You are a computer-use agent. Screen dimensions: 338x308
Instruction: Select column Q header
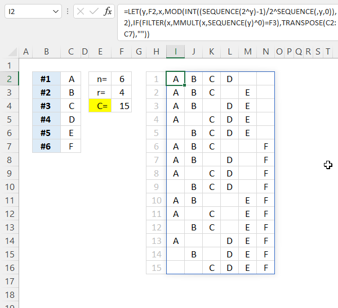coord(299,52)
